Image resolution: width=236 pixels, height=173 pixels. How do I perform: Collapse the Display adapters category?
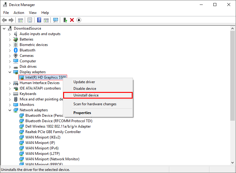click(10, 72)
